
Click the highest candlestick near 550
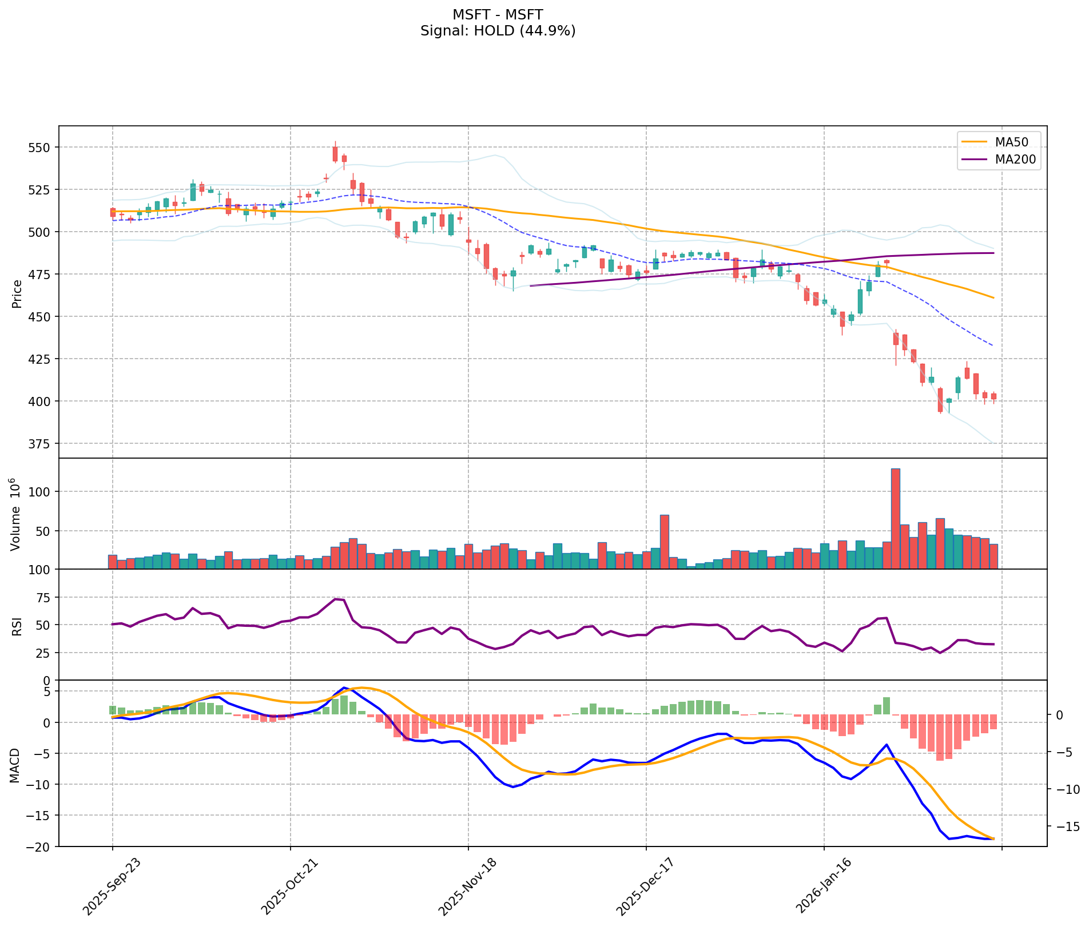335,154
